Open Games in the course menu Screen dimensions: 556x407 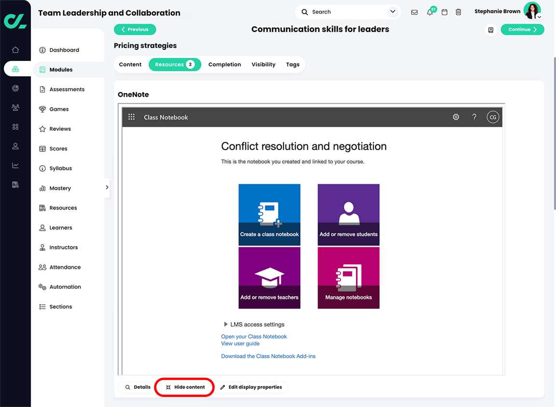tap(69, 109)
